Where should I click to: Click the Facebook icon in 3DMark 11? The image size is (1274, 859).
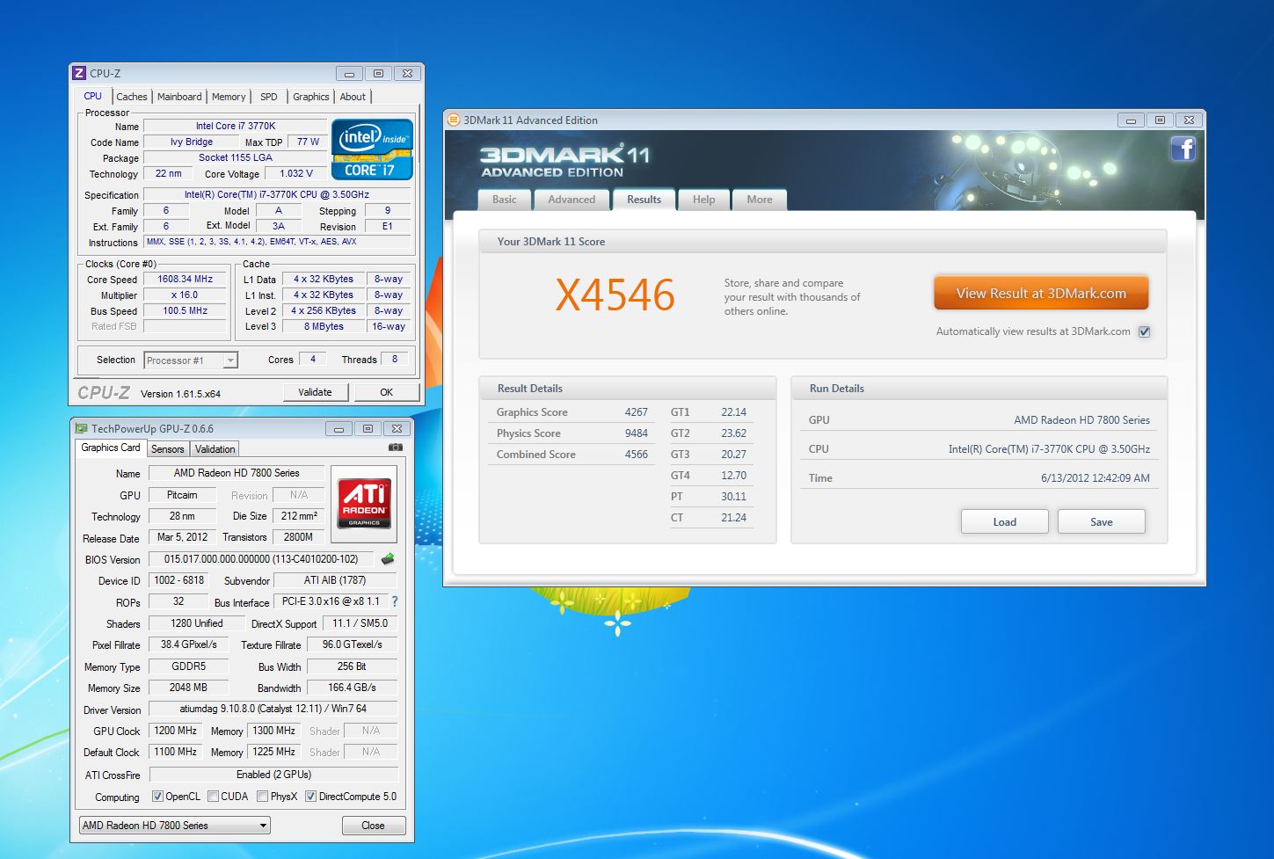point(1183,149)
